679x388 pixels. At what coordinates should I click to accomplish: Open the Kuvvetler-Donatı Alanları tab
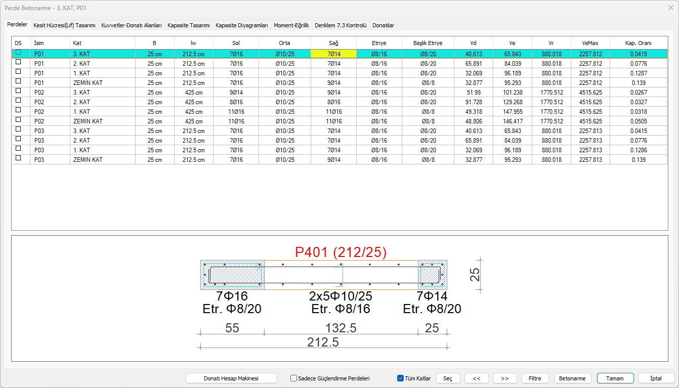tap(132, 25)
